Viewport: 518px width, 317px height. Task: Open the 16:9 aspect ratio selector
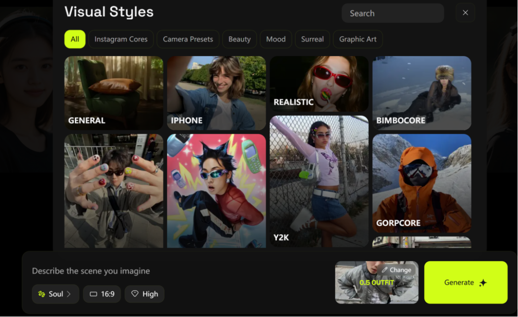[102, 294]
